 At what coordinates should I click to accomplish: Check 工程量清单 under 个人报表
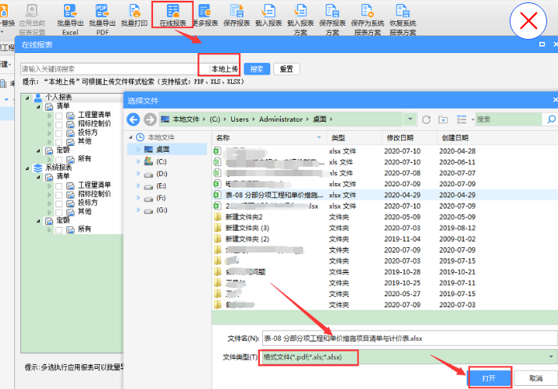pos(59,115)
